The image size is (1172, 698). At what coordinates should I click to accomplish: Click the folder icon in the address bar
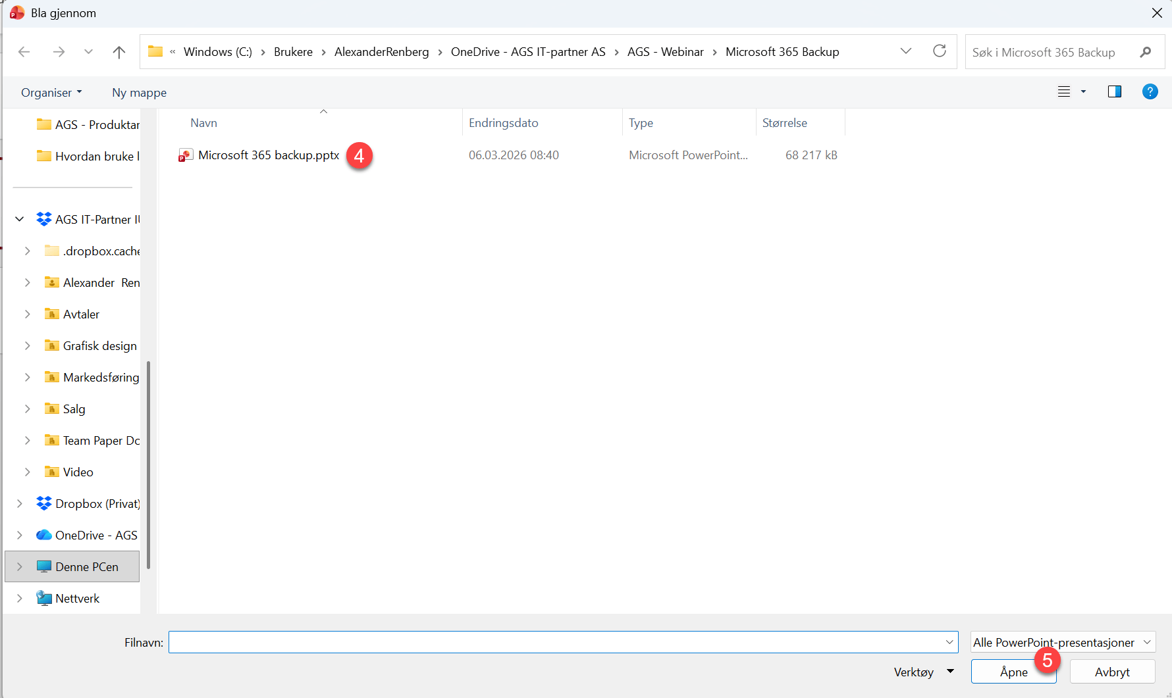pyautogui.click(x=155, y=51)
